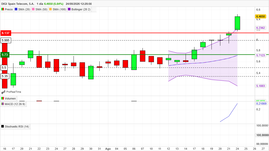Click the 99,99999 Stochastic axis label
The height and width of the screenshot is (151, 269).
click(x=262, y=144)
